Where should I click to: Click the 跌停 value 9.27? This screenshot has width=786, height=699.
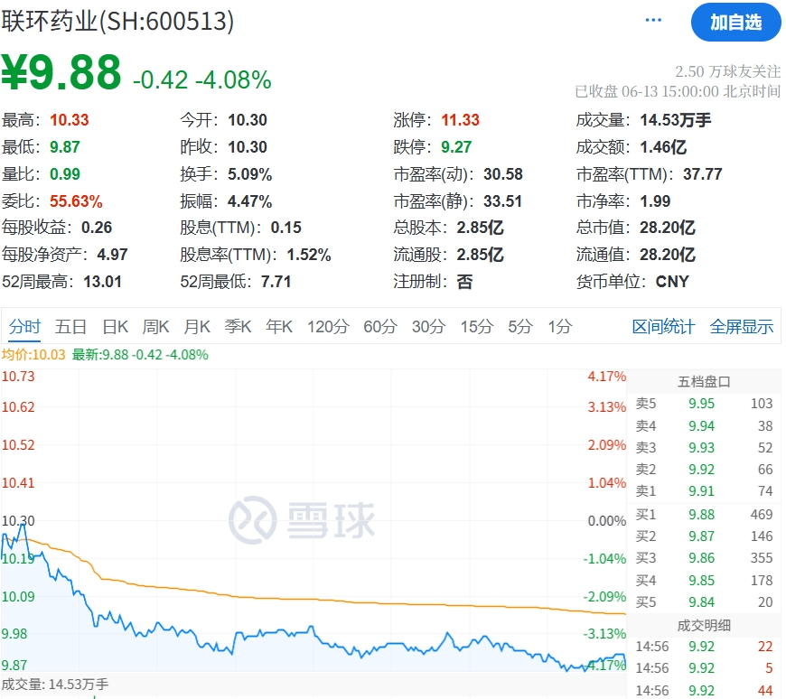pos(456,147)
